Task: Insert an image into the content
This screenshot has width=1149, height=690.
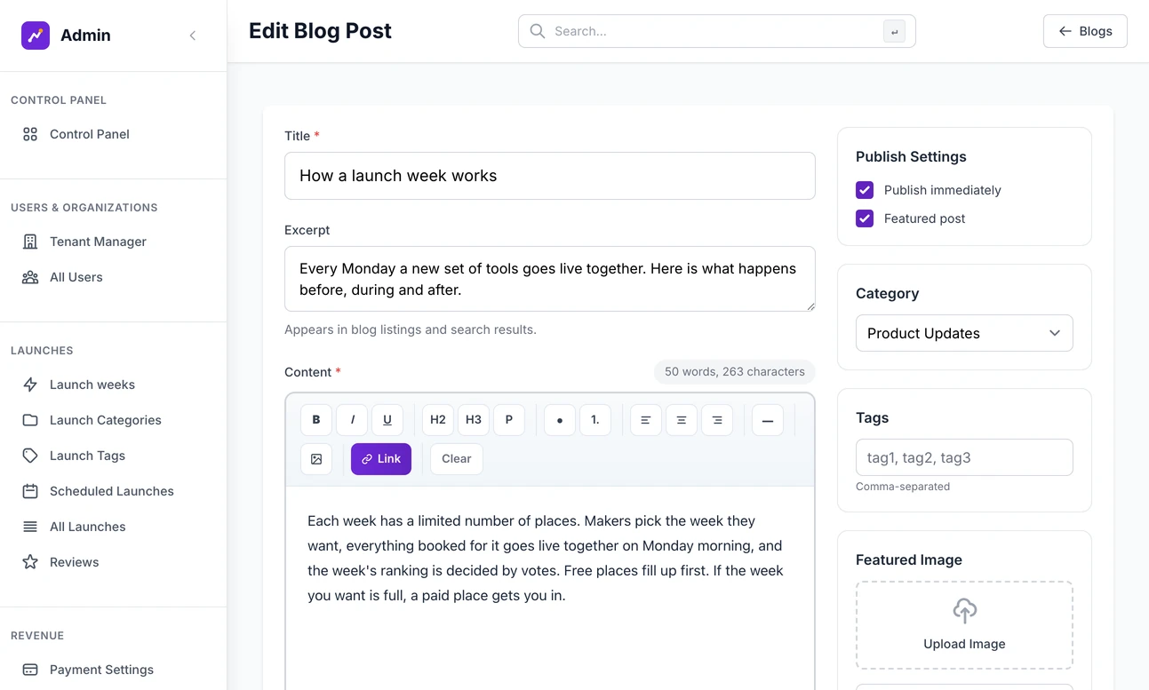Action: [x=316, y=459]
